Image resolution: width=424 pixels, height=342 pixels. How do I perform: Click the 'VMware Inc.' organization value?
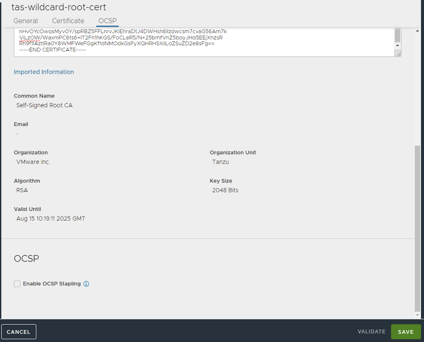(x=33, y=162)
